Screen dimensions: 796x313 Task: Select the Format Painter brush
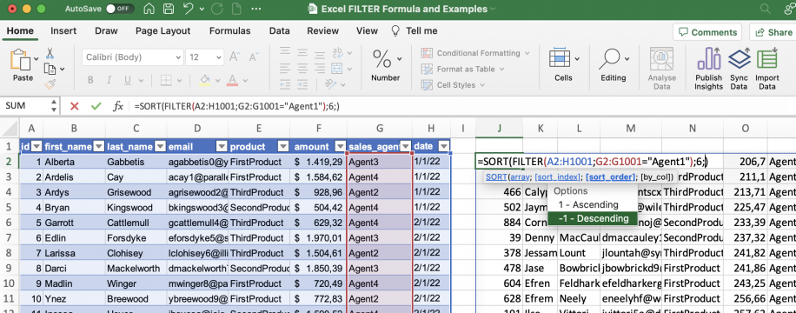[x=50, y=83]
